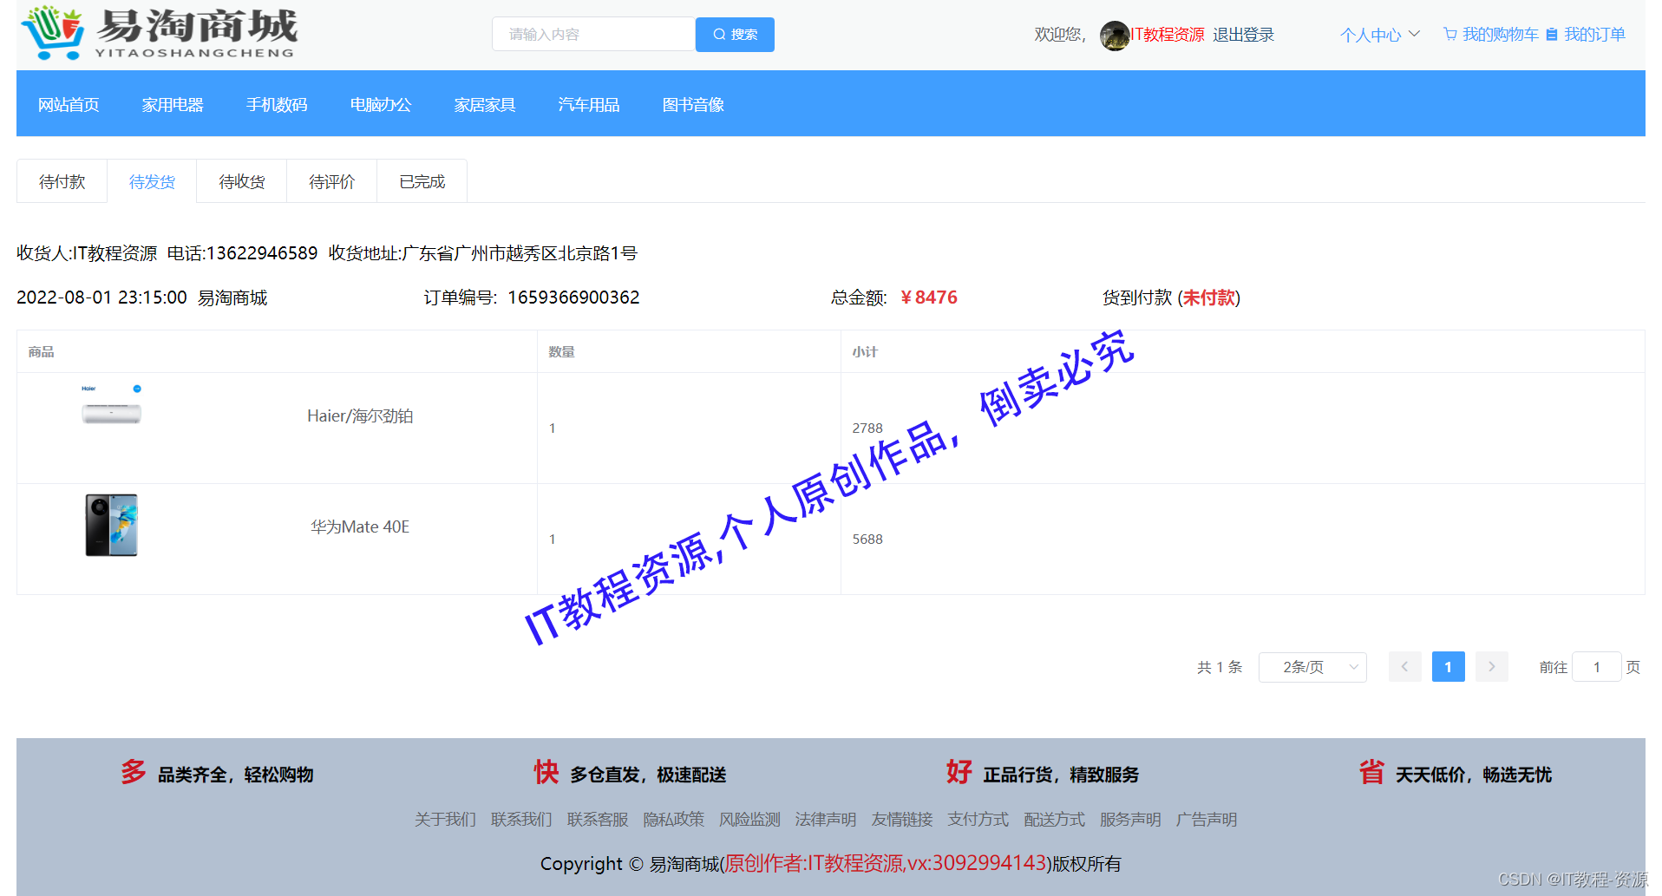The height and width of the screenshot is (896, 1662).
Task: Click the user avatar next to IT教程资源
Action: [x=1115, y=36]
